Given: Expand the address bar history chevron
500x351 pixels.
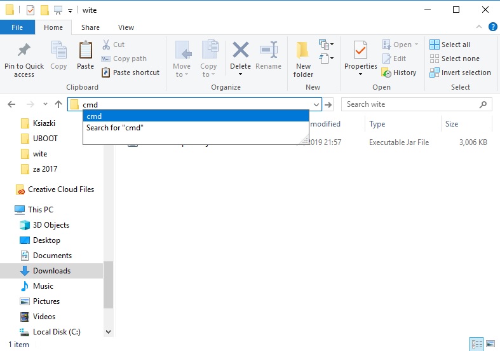Looking at the screenshot, I should pos(316,105).
